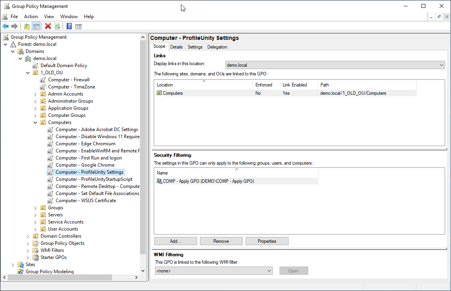The width and height of the screenshot is (451, 291).
Task: Collapse the Forest: demo.local node
Action: click(6, 44)
